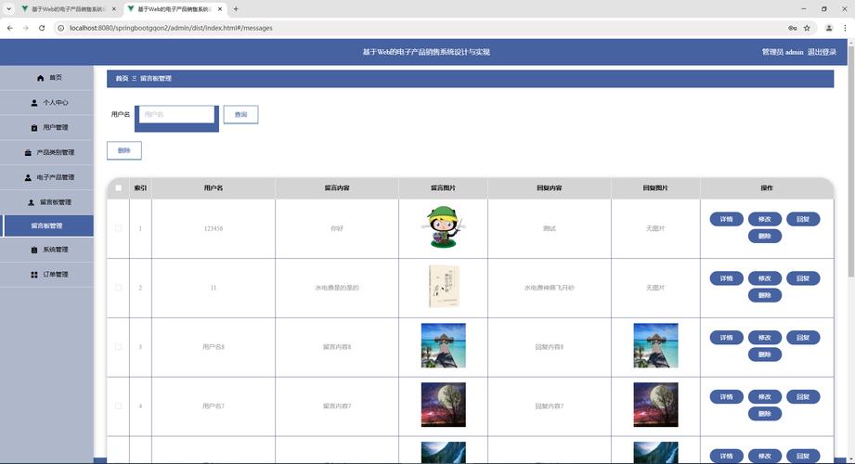Check the checkbox for row 4
This screenshot has height=464, width=855.
pyautogui.click(x=118, y=406)
